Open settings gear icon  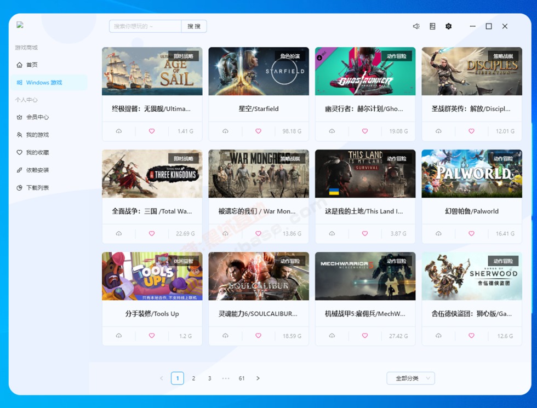449,26
